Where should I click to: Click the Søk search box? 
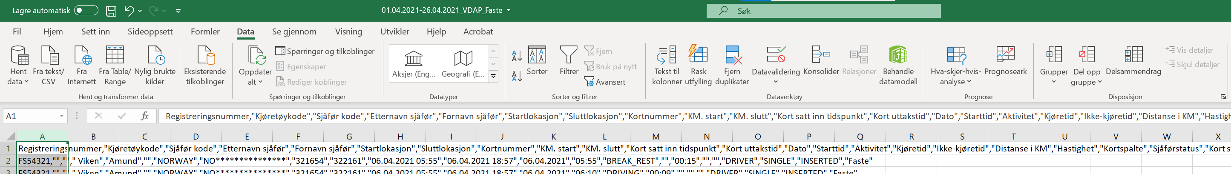tap(823, 11)
